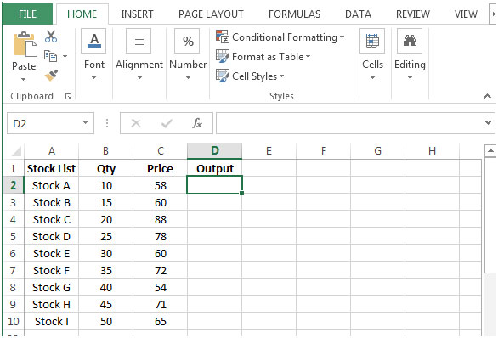
Task: Select row 10 header
Action: [x=13, y=321]
